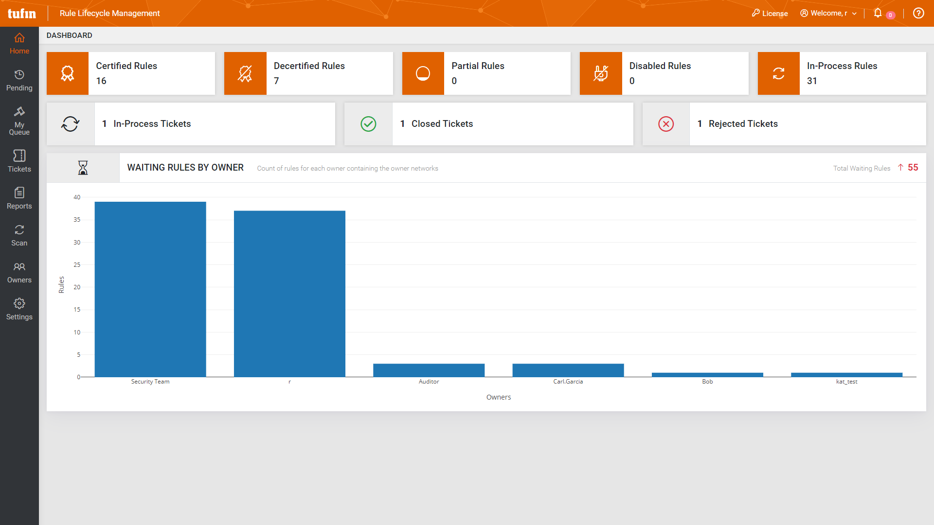Click the In-Process Tickets sync icon

71,123
